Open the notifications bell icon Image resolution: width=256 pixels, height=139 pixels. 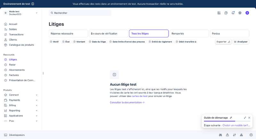(233, 13)
